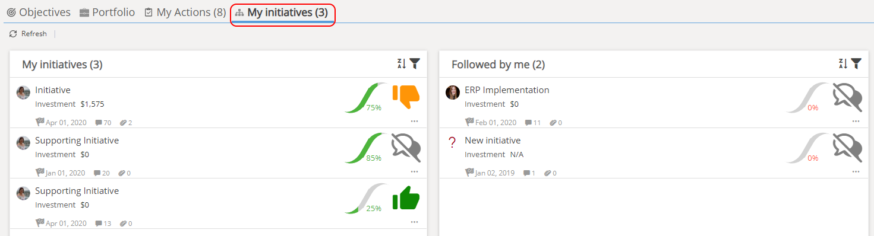Open the ERP Implementation initiative
The image size is (874, 236).
point(507,90)
